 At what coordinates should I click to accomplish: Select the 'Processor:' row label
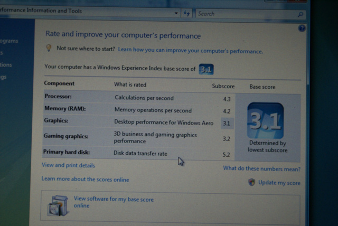point(58,96)
